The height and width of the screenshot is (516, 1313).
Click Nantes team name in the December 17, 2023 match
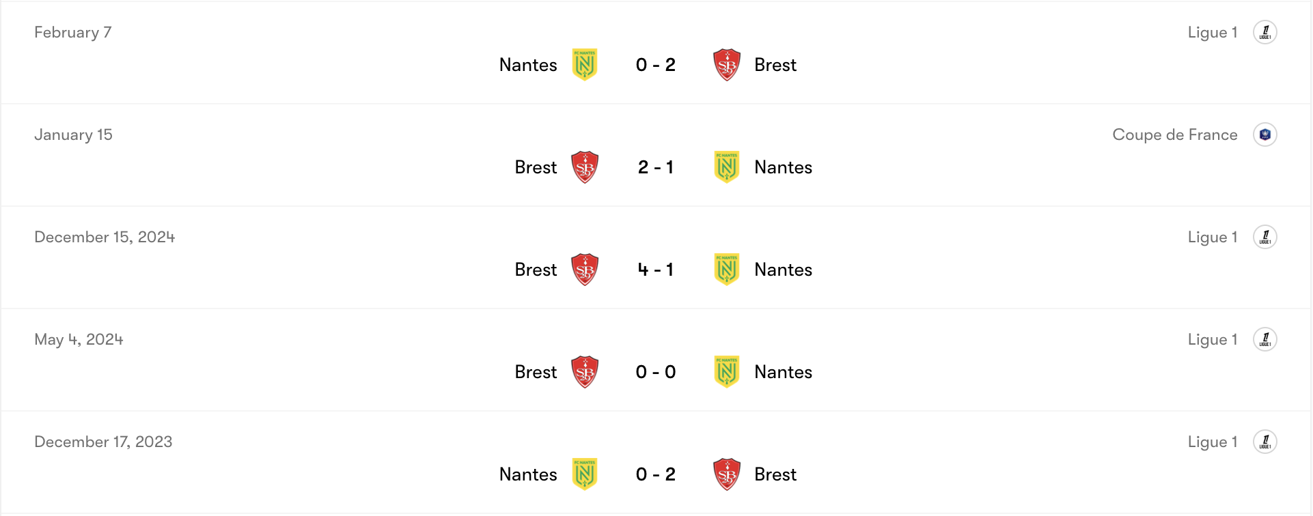click(x=528, y=474)
